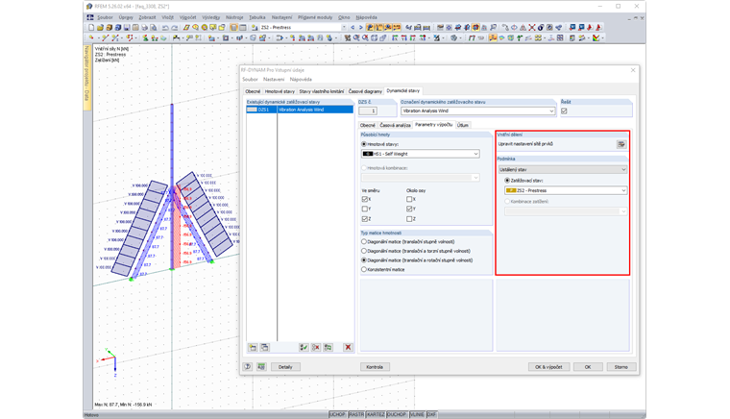Open Výpočet menu in main window
The width and height of the screenshot is (730, 419).
pyautogui.click(x=187, y=17)
